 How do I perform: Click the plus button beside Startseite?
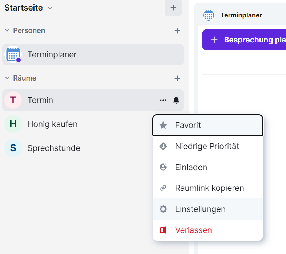coord(173,8)
